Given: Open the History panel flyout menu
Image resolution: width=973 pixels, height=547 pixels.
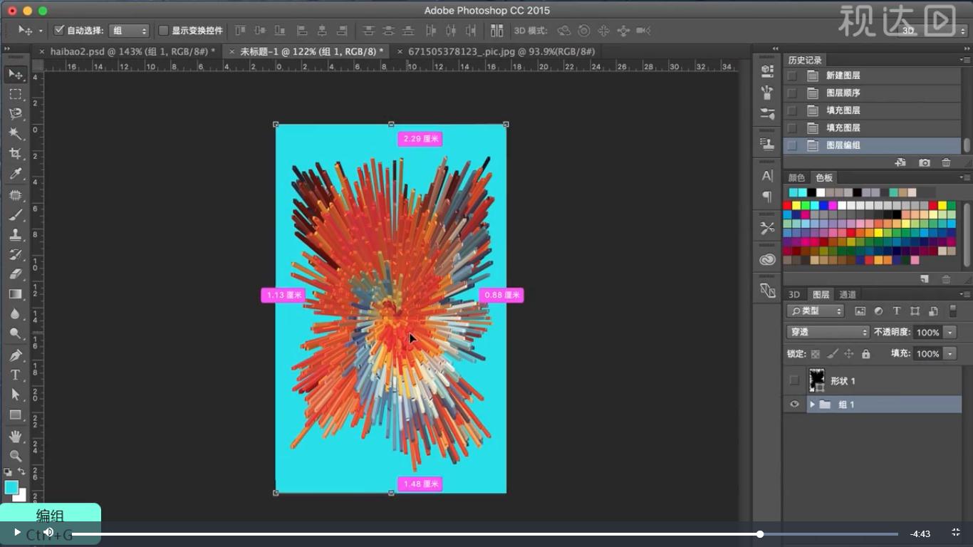Looking at the screenshot, I should pyautogui.click(x=964, y=60).
